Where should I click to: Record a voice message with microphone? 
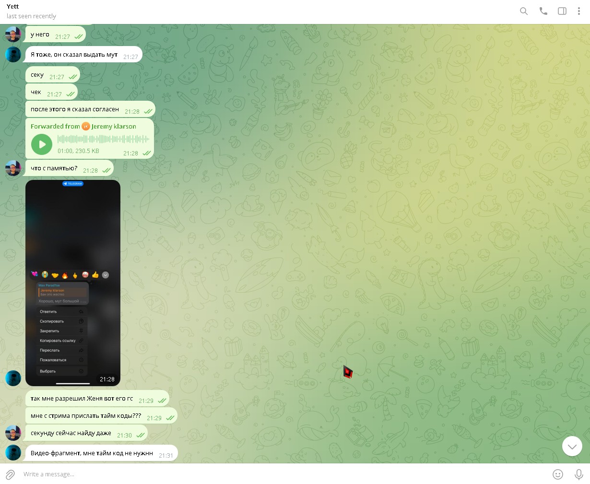tap(579, 474)
